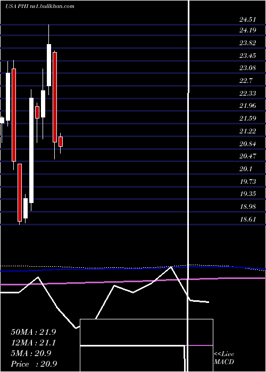The image size is (266, 372).
Task: Click the 22.7 price level label
Action: point(246,81)
